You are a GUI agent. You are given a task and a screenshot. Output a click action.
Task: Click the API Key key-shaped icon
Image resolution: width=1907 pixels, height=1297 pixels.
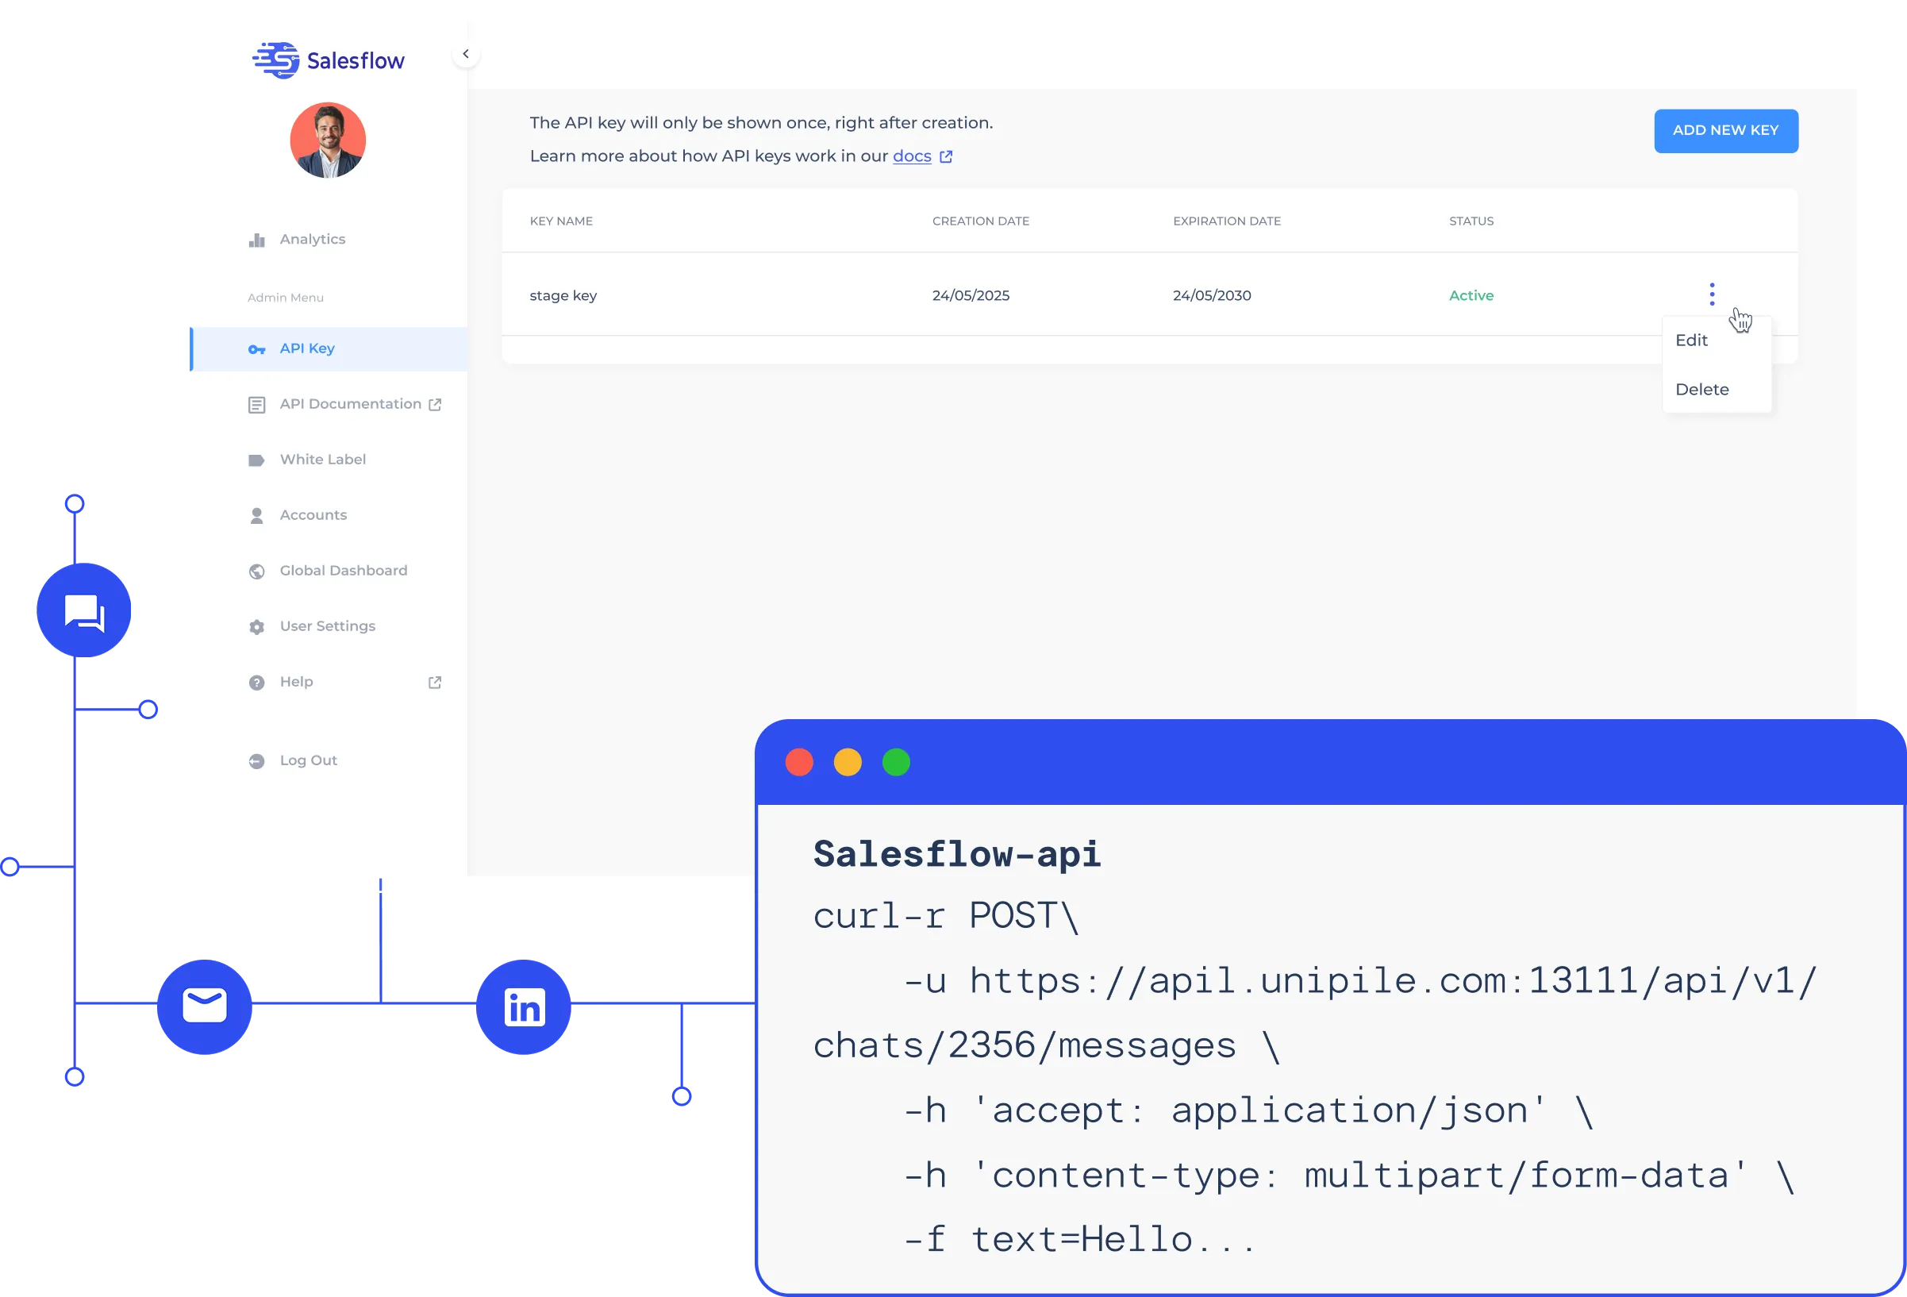coord(257,350)
